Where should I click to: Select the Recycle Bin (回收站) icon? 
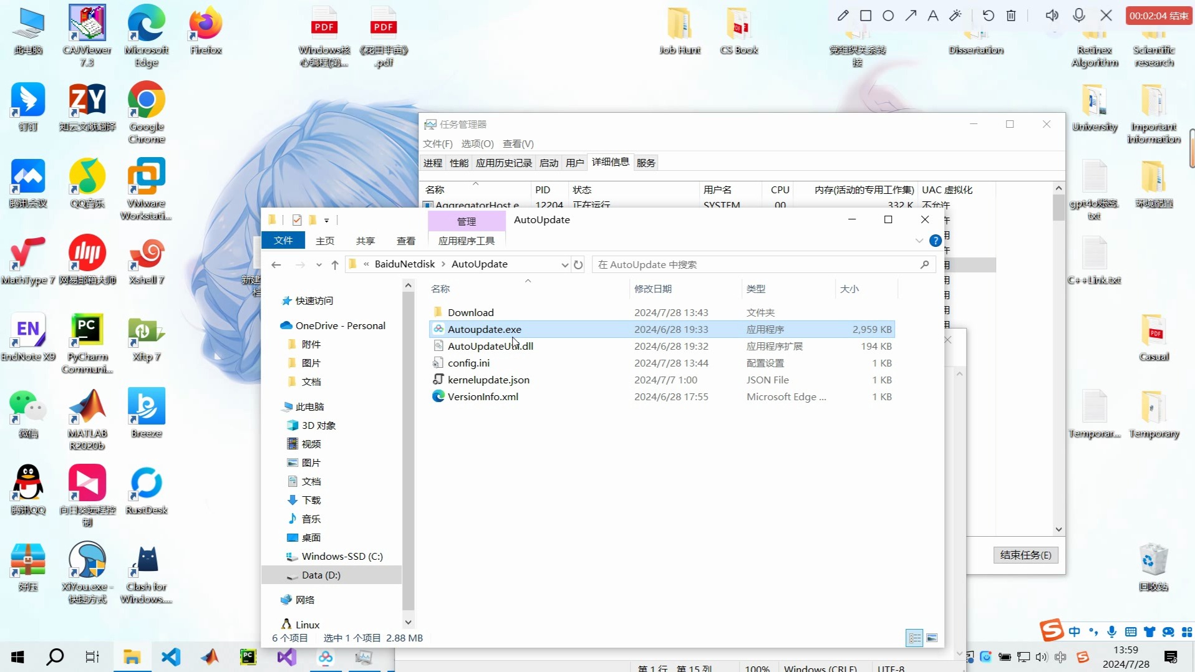1154,567
